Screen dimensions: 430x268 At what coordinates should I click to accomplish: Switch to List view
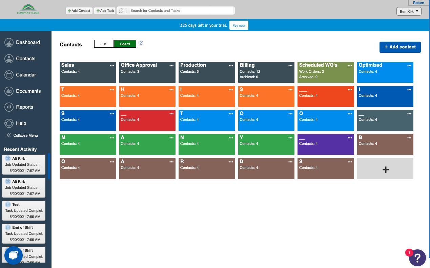[x=104, y=44]
